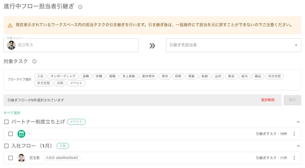Open the three-dot menu for 引継ぎタスク：19件 row
The height and width of the screenshot is (168, 305).
coord(294,134)
